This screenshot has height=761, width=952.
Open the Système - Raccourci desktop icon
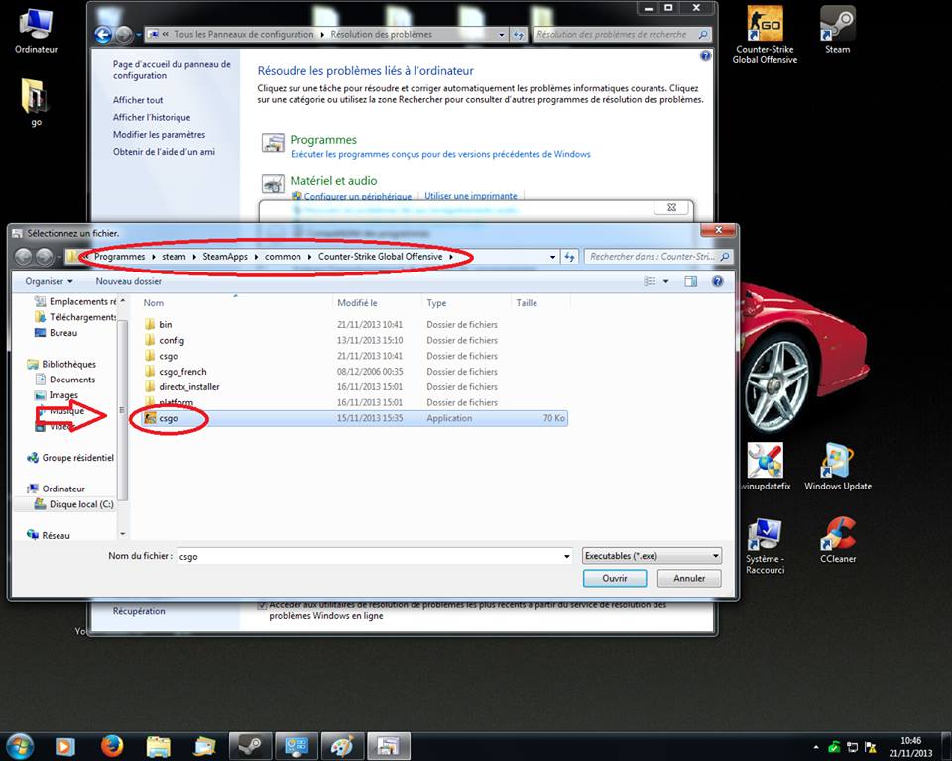click(x=765, y=546)
